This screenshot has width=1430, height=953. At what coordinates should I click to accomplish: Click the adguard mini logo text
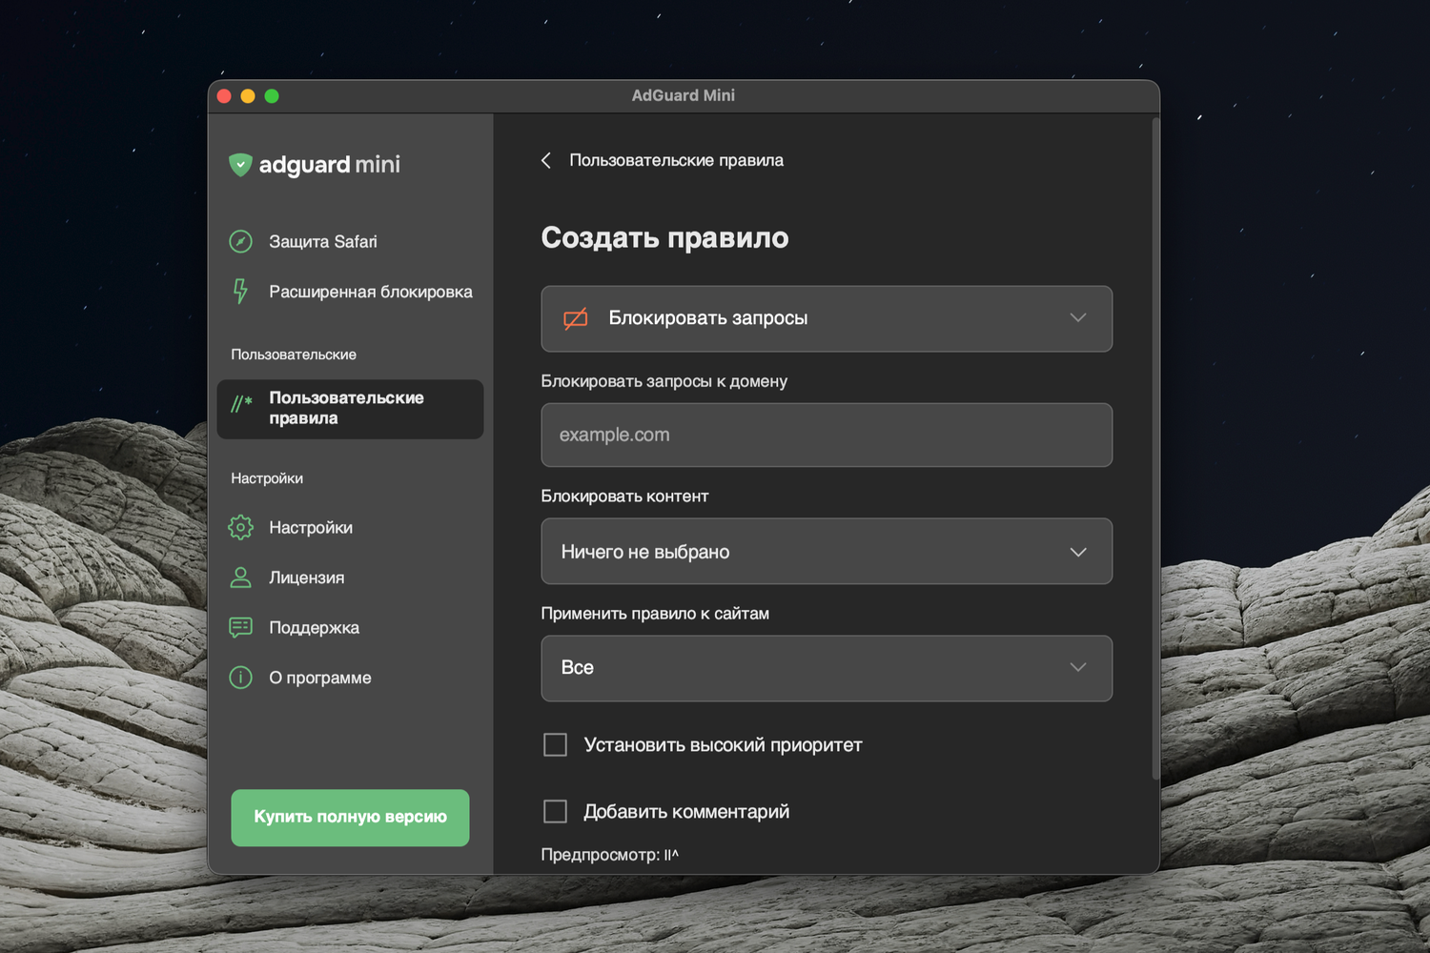[x=330, y=165]
